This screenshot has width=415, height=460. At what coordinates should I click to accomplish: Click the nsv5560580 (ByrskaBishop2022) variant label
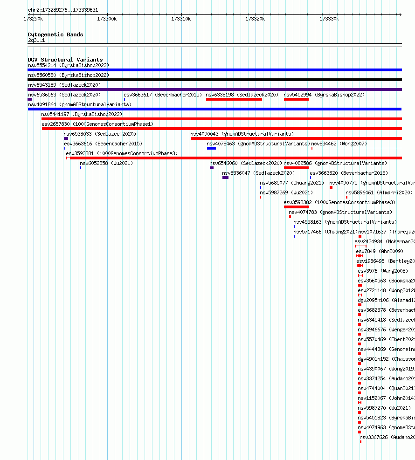(x=69, y=75)
